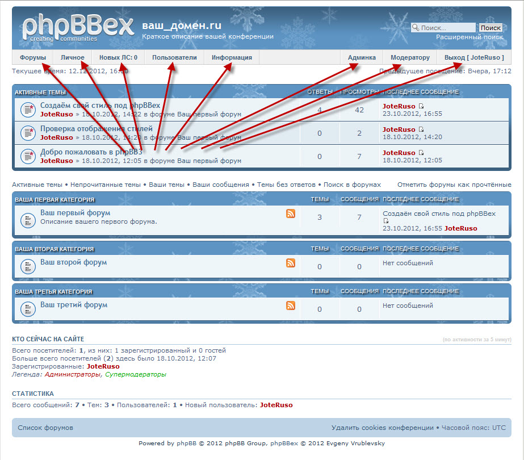This screenshot has width=524, height=460.
Task: Open Новых ЛС: 0 messages tab
Action: (x=118, y=57)
